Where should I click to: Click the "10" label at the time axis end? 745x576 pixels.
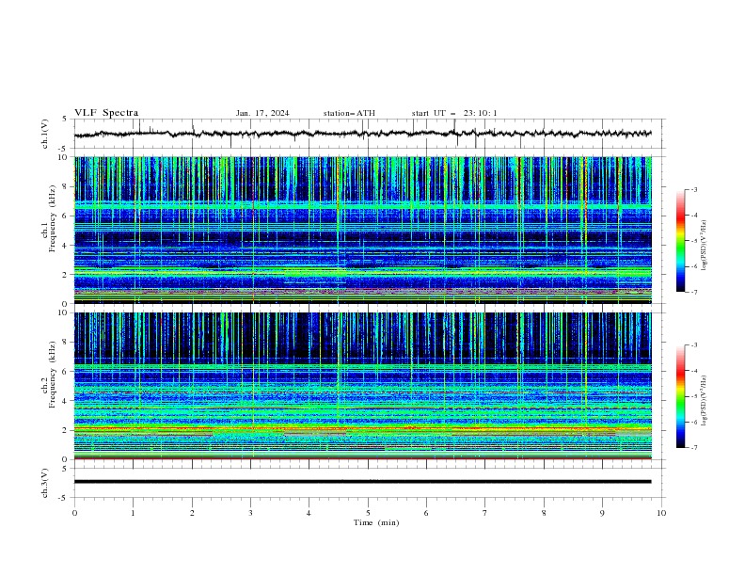tap(661, 513)
